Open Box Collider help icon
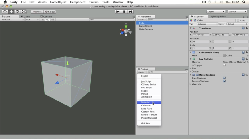 [243, 59]
